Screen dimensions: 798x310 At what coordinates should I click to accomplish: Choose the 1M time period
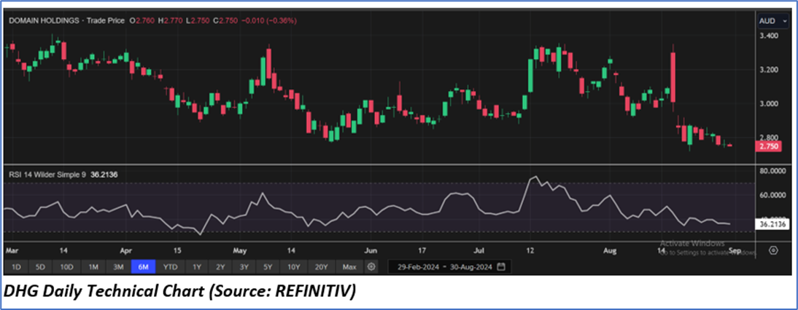(93, 266)
